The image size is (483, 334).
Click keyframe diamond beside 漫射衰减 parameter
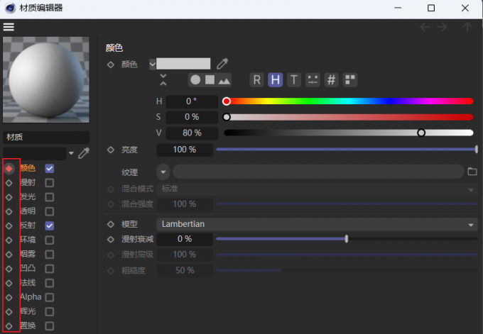tap(111, 239)
